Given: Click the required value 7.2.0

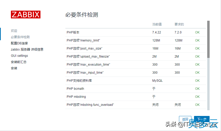Looking at the screenshot, I should [178, 32].
